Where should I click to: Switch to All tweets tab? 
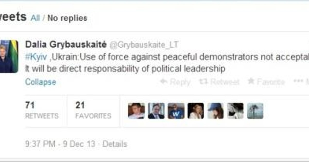pos(35,18)
